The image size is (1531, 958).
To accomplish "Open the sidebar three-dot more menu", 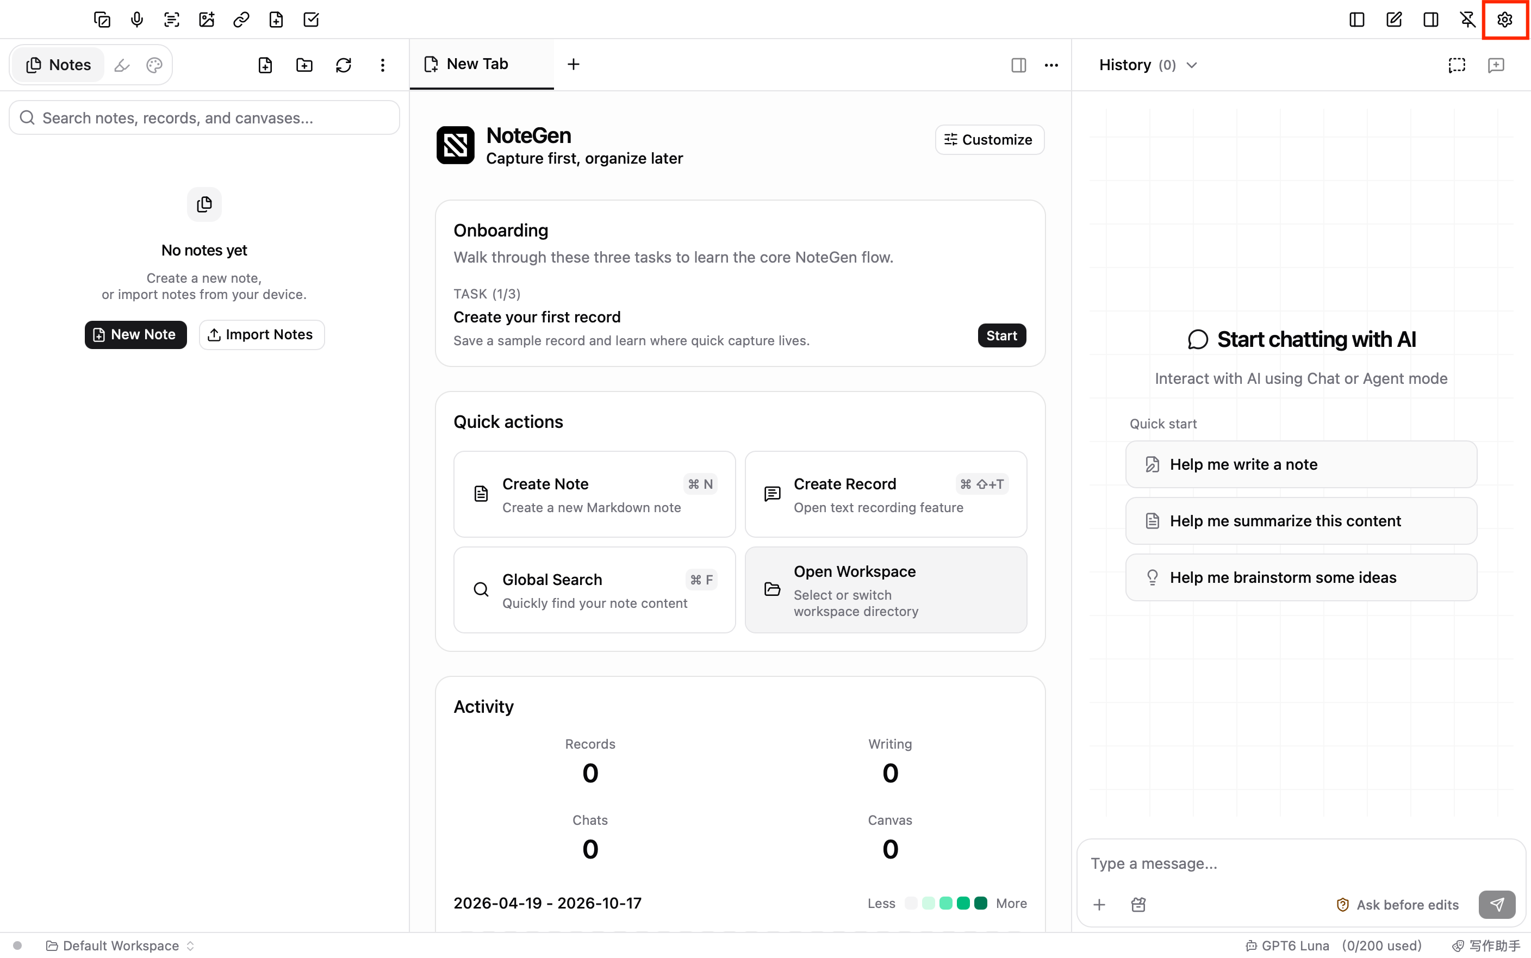I will point(383,65).
